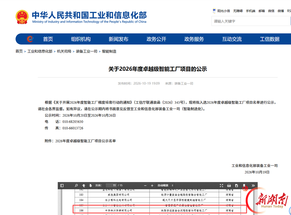Image resolution: width=291 pixels, height=215 pixels.
Task: Click the 请输入关键字 search box
Action: point(251,21)
